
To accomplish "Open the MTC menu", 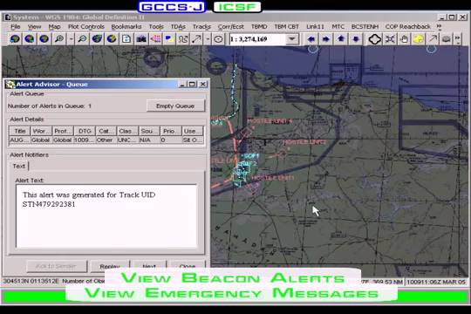I will pos(338,27).
